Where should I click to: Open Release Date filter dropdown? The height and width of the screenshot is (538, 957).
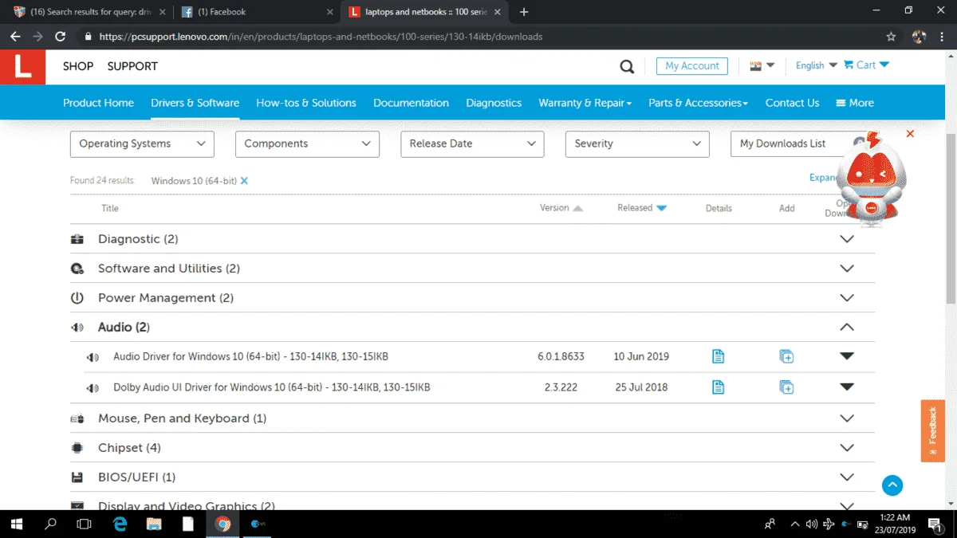[472, 143]
